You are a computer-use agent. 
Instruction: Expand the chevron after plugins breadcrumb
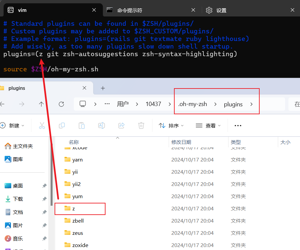click(251, 104)
